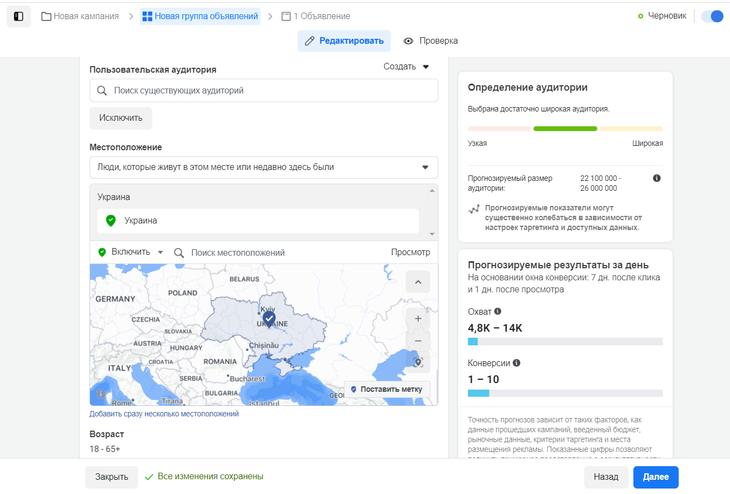Click the map zoom out minus button
This screenshot has height=494, width=730.
[x=418, y=340]
